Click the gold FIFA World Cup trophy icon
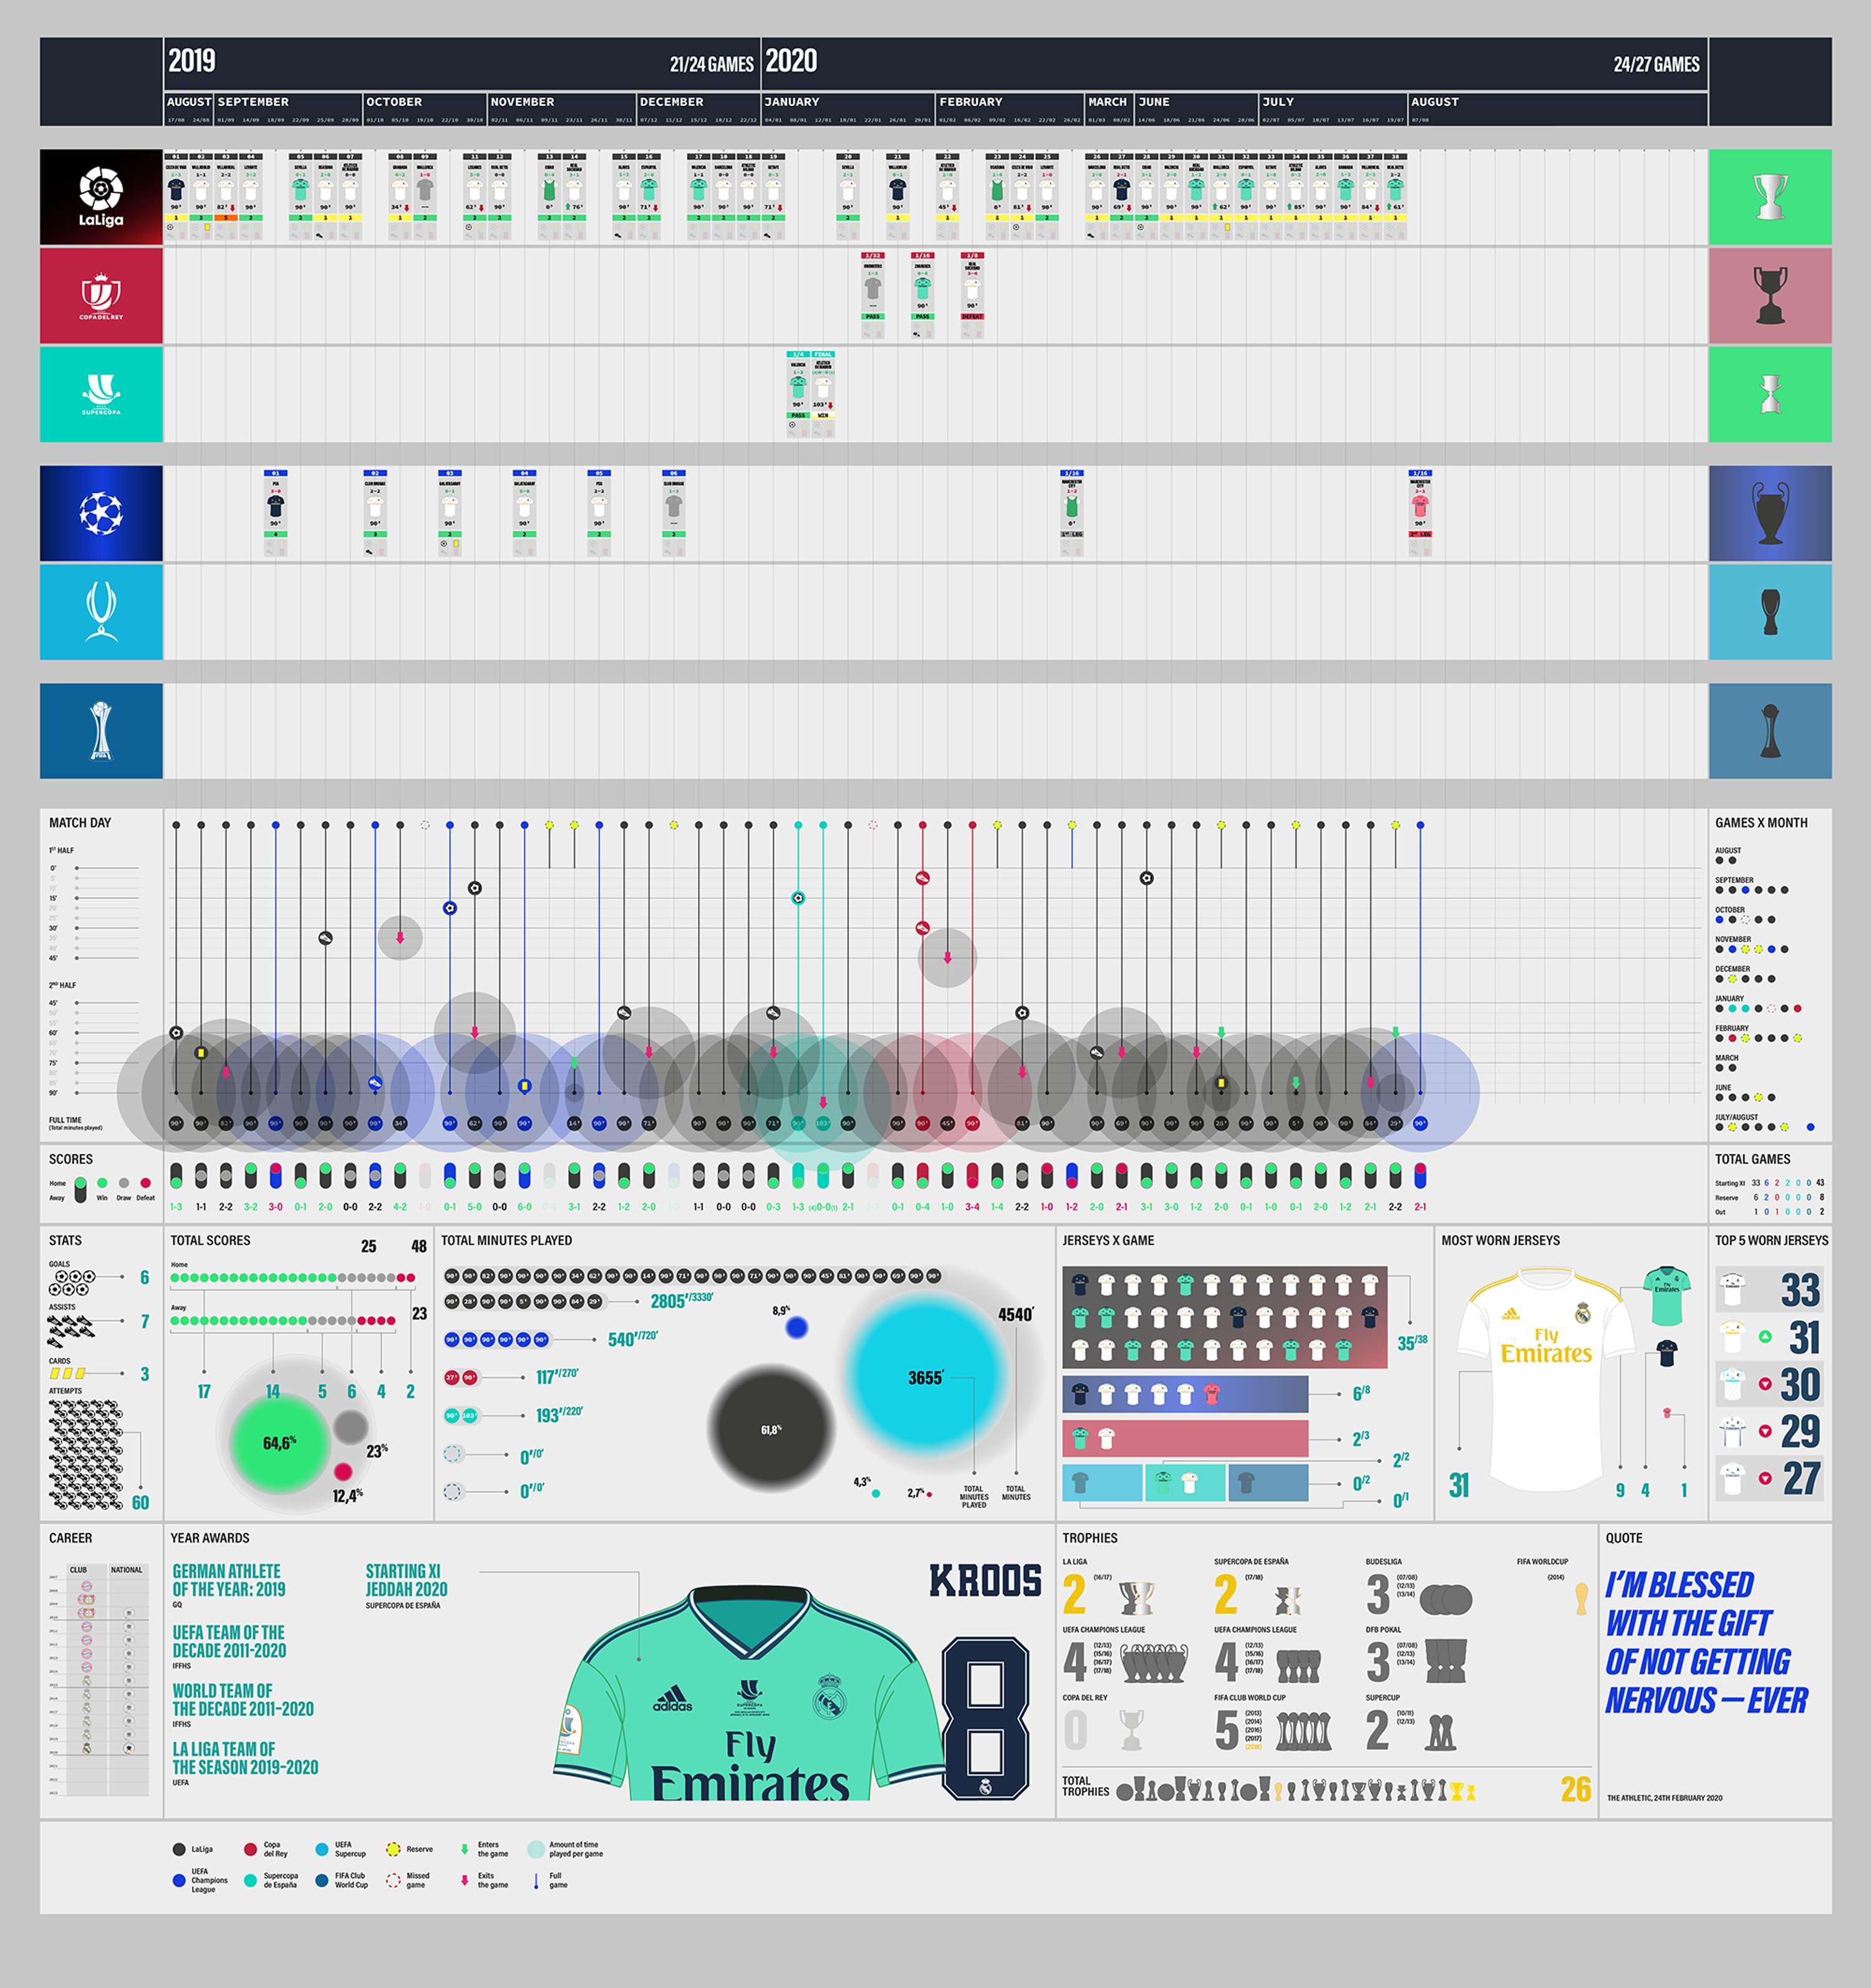 pos(1581,1598)
